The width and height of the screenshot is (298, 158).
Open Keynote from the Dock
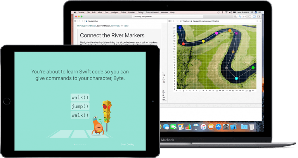click(196, 127)
